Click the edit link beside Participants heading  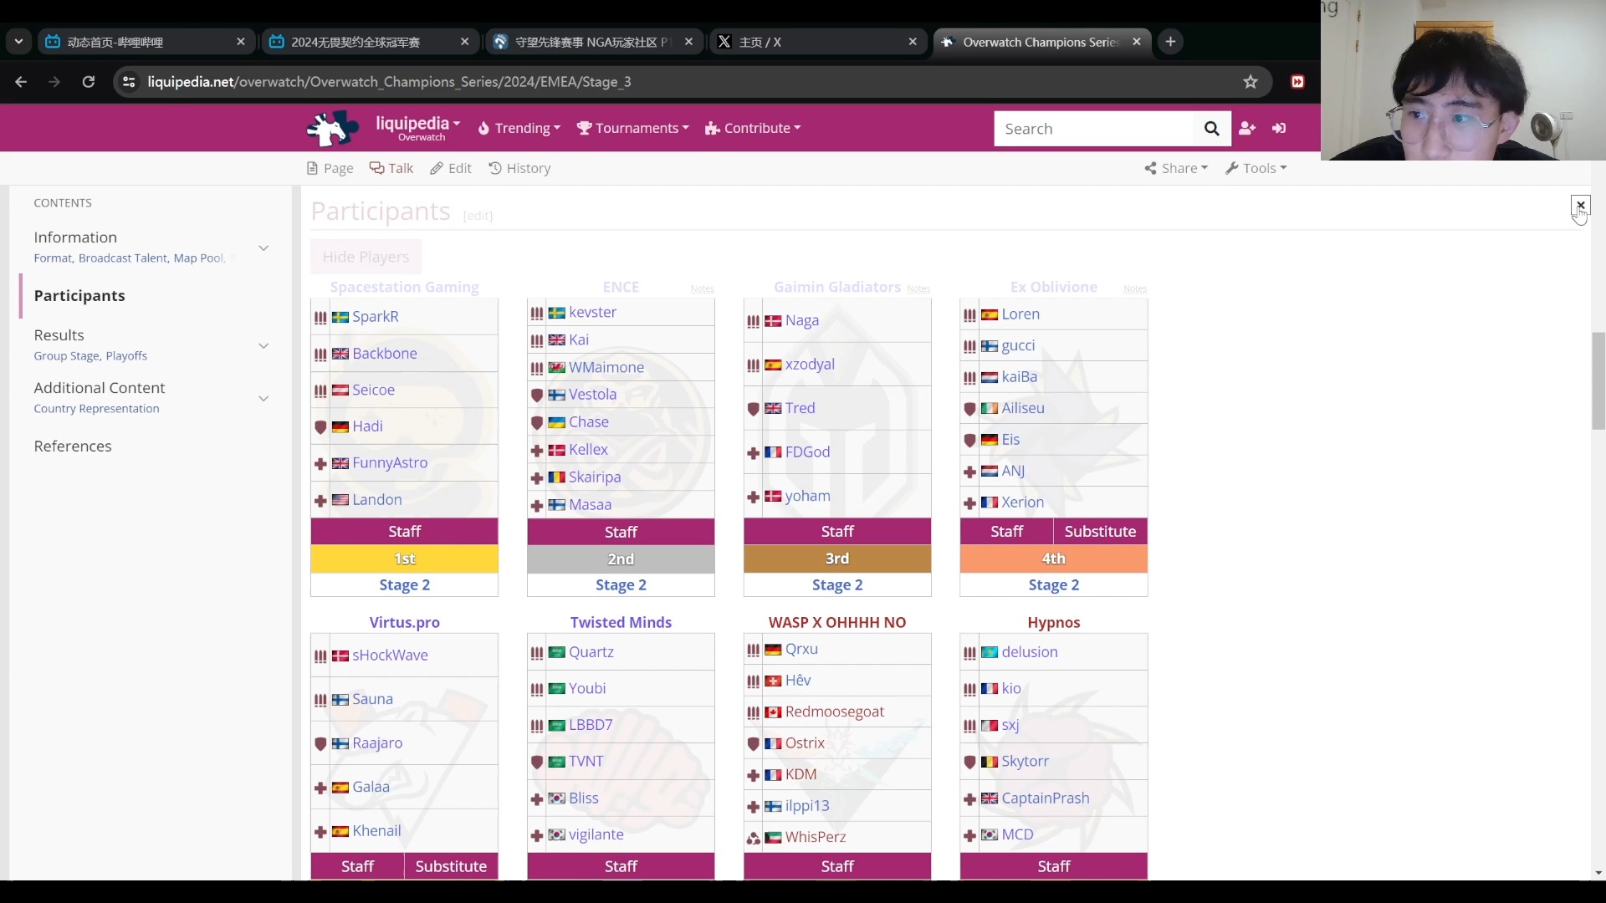tap(478, 216)
